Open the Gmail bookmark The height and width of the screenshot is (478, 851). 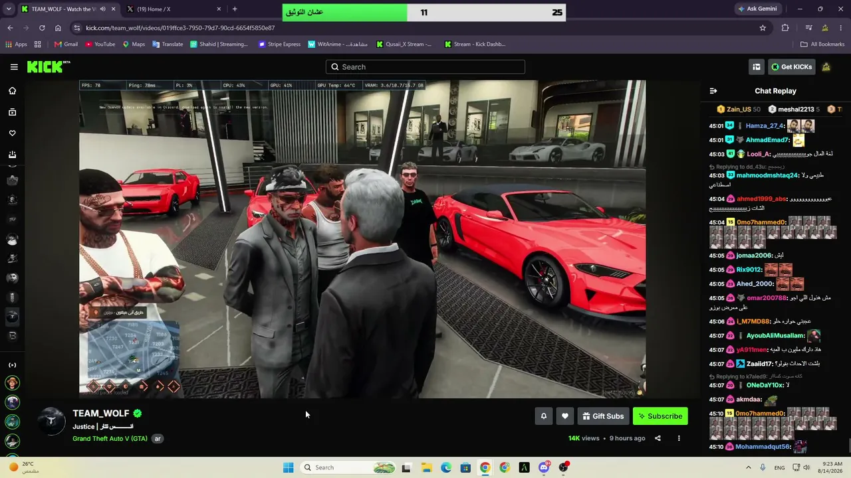[x=66, y=44]
